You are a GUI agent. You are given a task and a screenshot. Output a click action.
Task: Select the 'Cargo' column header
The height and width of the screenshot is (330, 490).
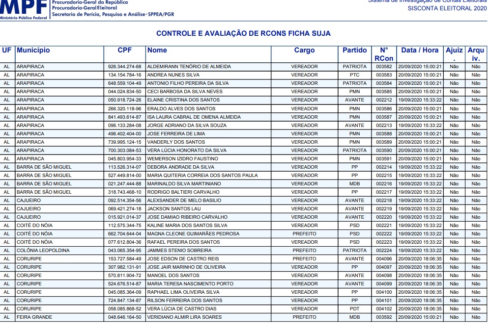tap(304, 50)
